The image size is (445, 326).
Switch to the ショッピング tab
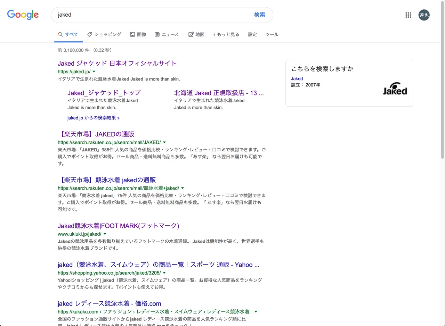(104, 34)
